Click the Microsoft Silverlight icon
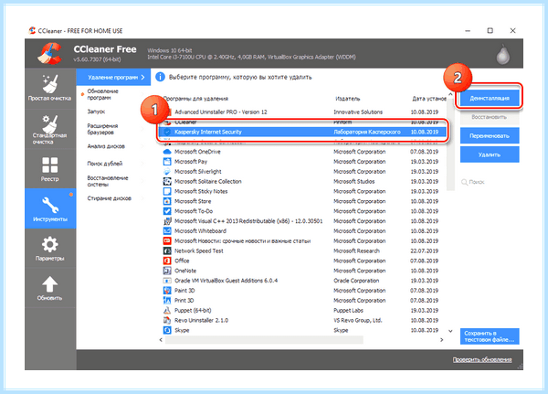 (x=167, y=172)
